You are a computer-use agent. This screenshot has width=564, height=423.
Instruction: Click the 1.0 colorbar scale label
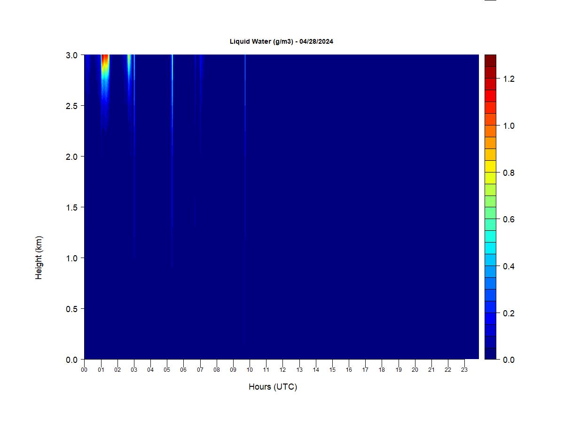click(509, 126)
